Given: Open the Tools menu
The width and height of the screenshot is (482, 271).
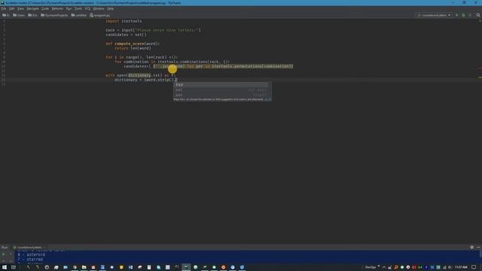Looking at the screenshot, I should click(x=78, y=8).
